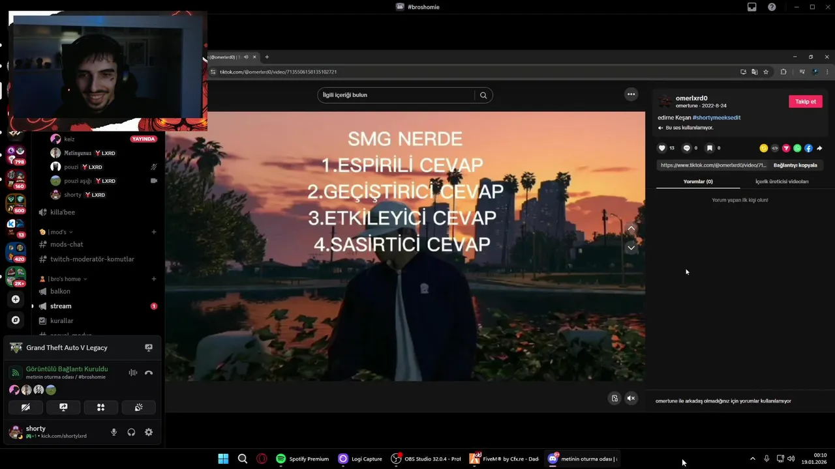Click the TikTok search magnifier icon
Screen dimensions: 835x469
(483, 95)
